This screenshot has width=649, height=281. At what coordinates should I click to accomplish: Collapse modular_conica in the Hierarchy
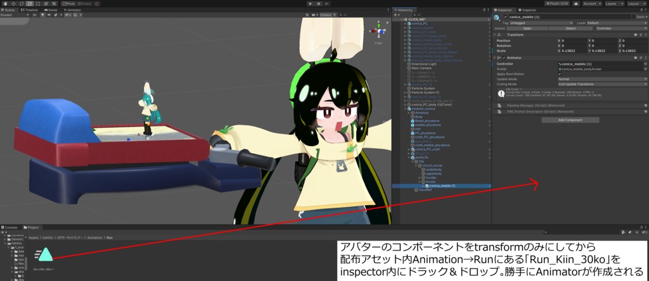point(405,109)
